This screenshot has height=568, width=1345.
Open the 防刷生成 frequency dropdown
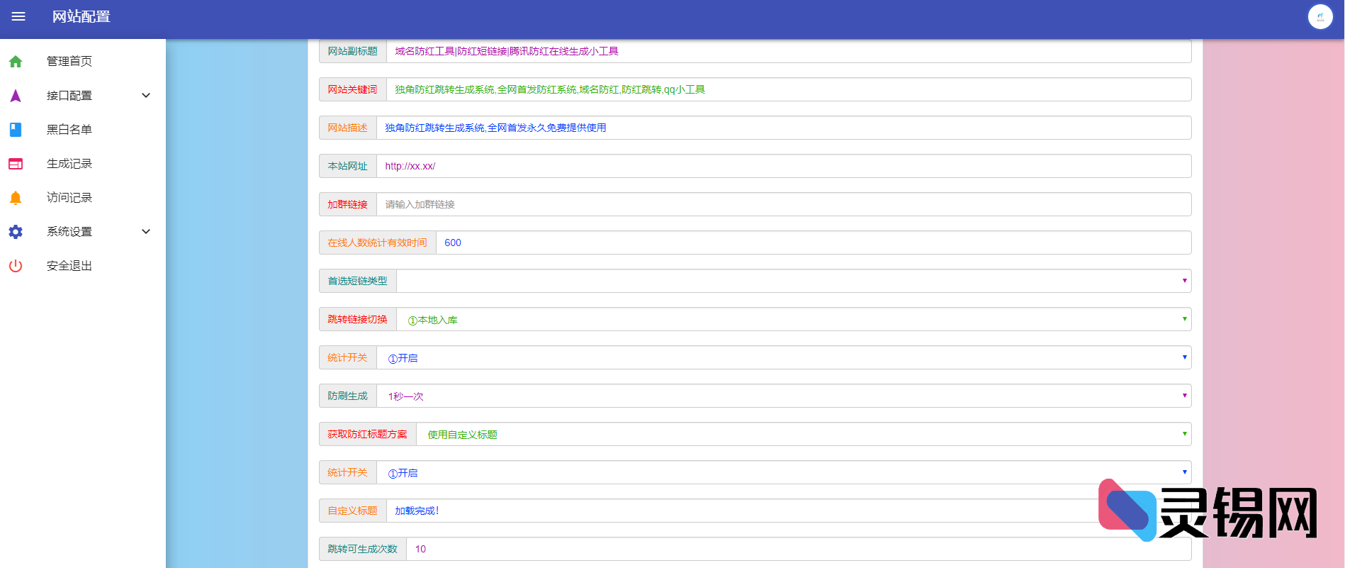783,396
